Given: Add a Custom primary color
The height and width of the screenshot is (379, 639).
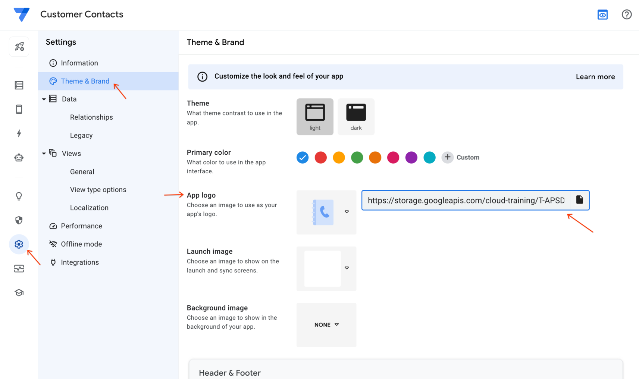Looking at the screenshot, I should click(x=461, y=157).
